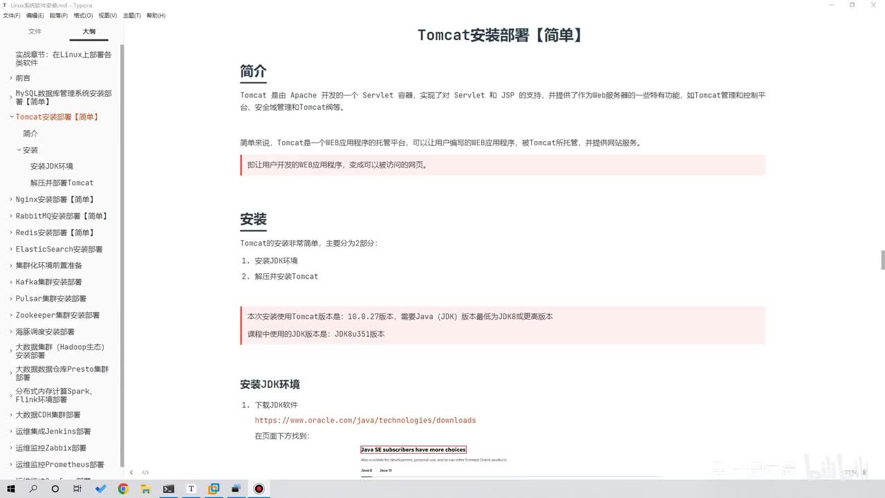Expand the ElasticSearch安装部署 outline node

click(11, 249)
